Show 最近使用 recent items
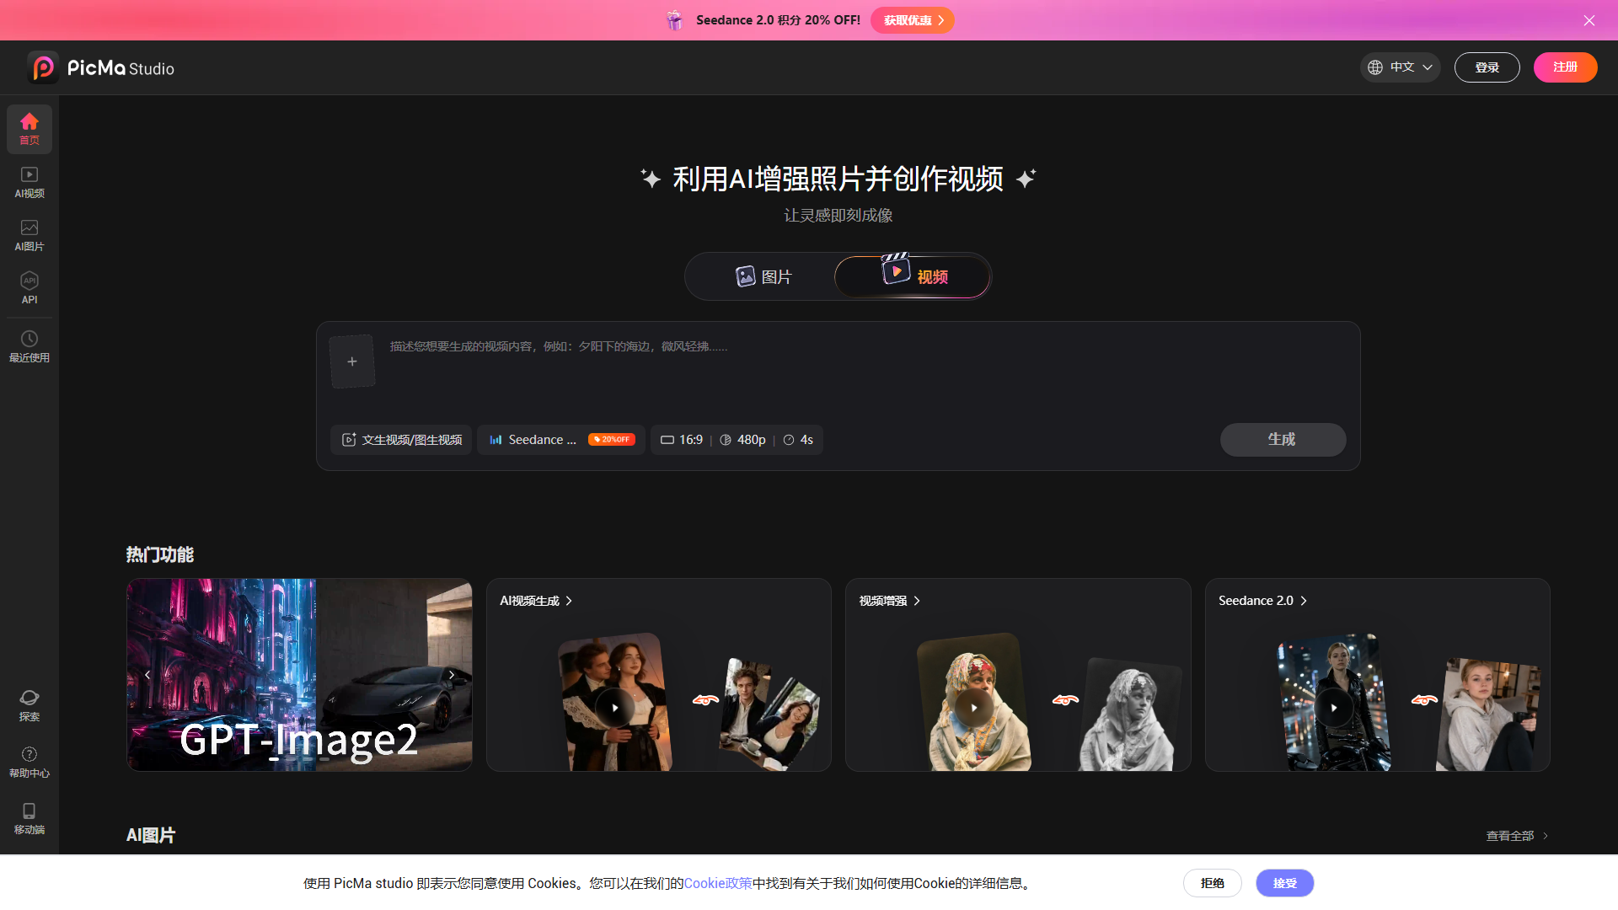 pos(29,346)
